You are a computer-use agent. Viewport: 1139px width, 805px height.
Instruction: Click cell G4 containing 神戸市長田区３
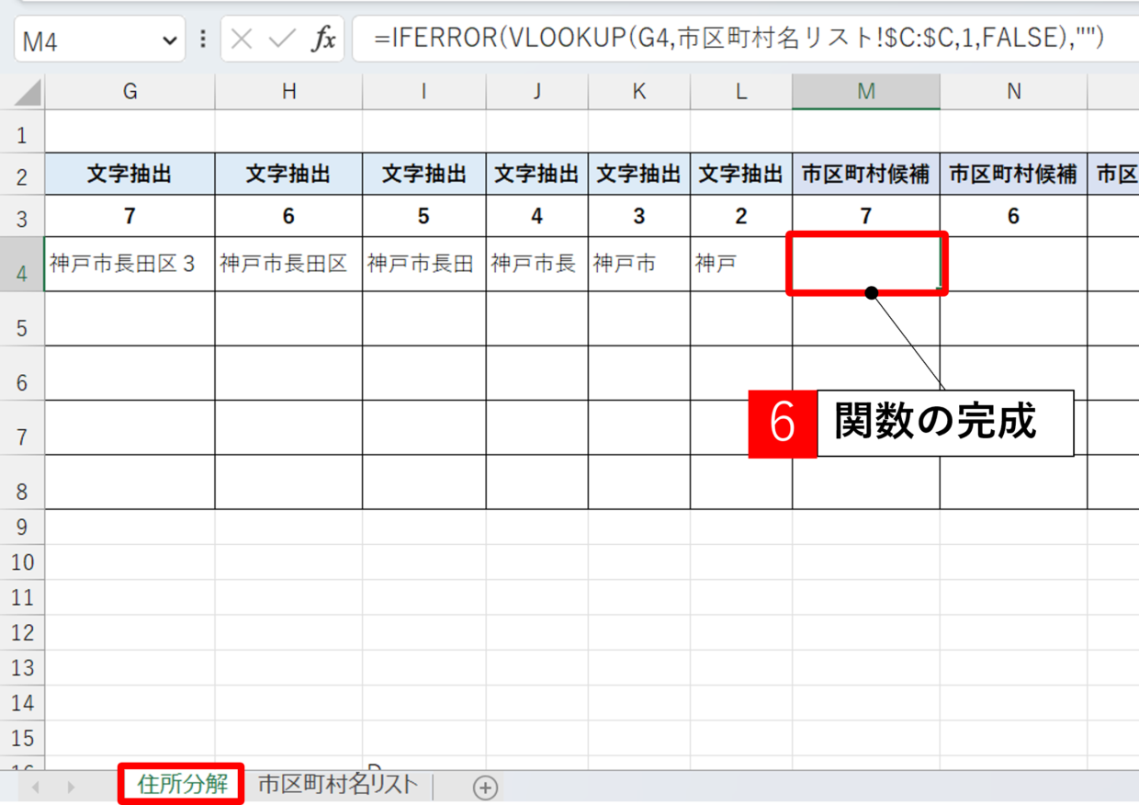(x=130, y=264)
